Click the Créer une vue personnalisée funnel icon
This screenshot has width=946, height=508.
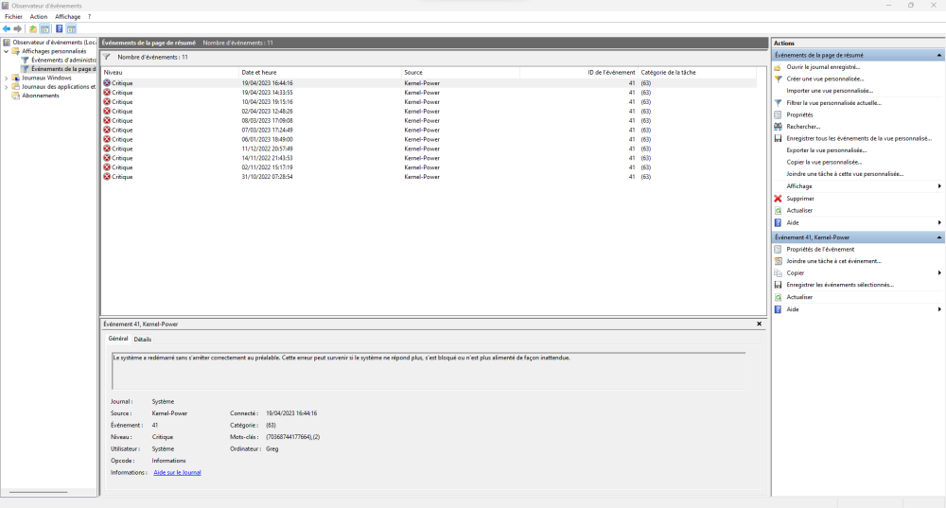[x=778, y=79]
